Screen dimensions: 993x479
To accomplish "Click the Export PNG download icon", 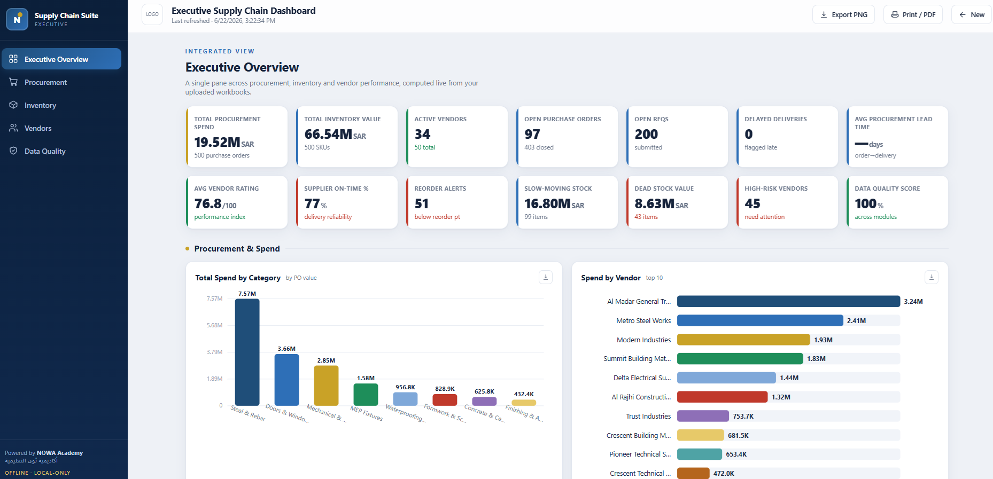I will 824,14.
